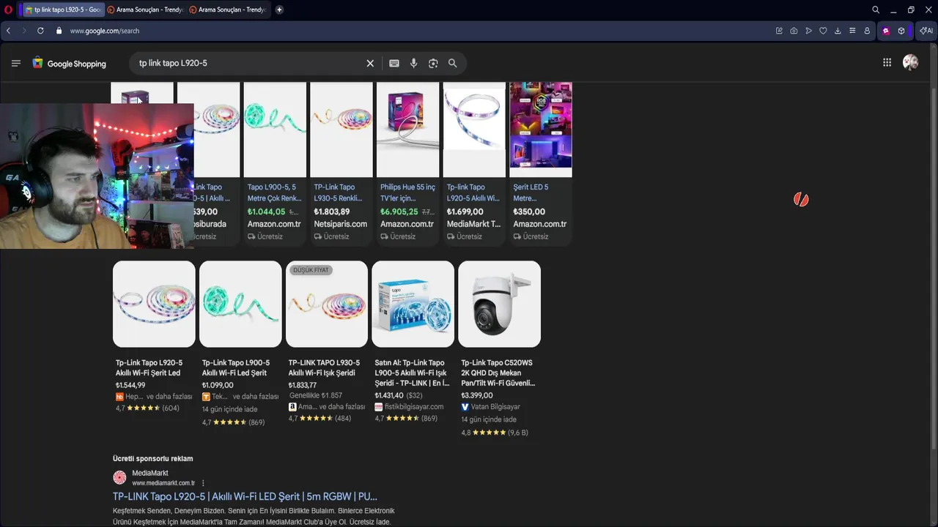Open the send/flow arrow icon in address bar
Image resolution: width=938 pixels, height=527 pixels.
click(x=808, y=31)
